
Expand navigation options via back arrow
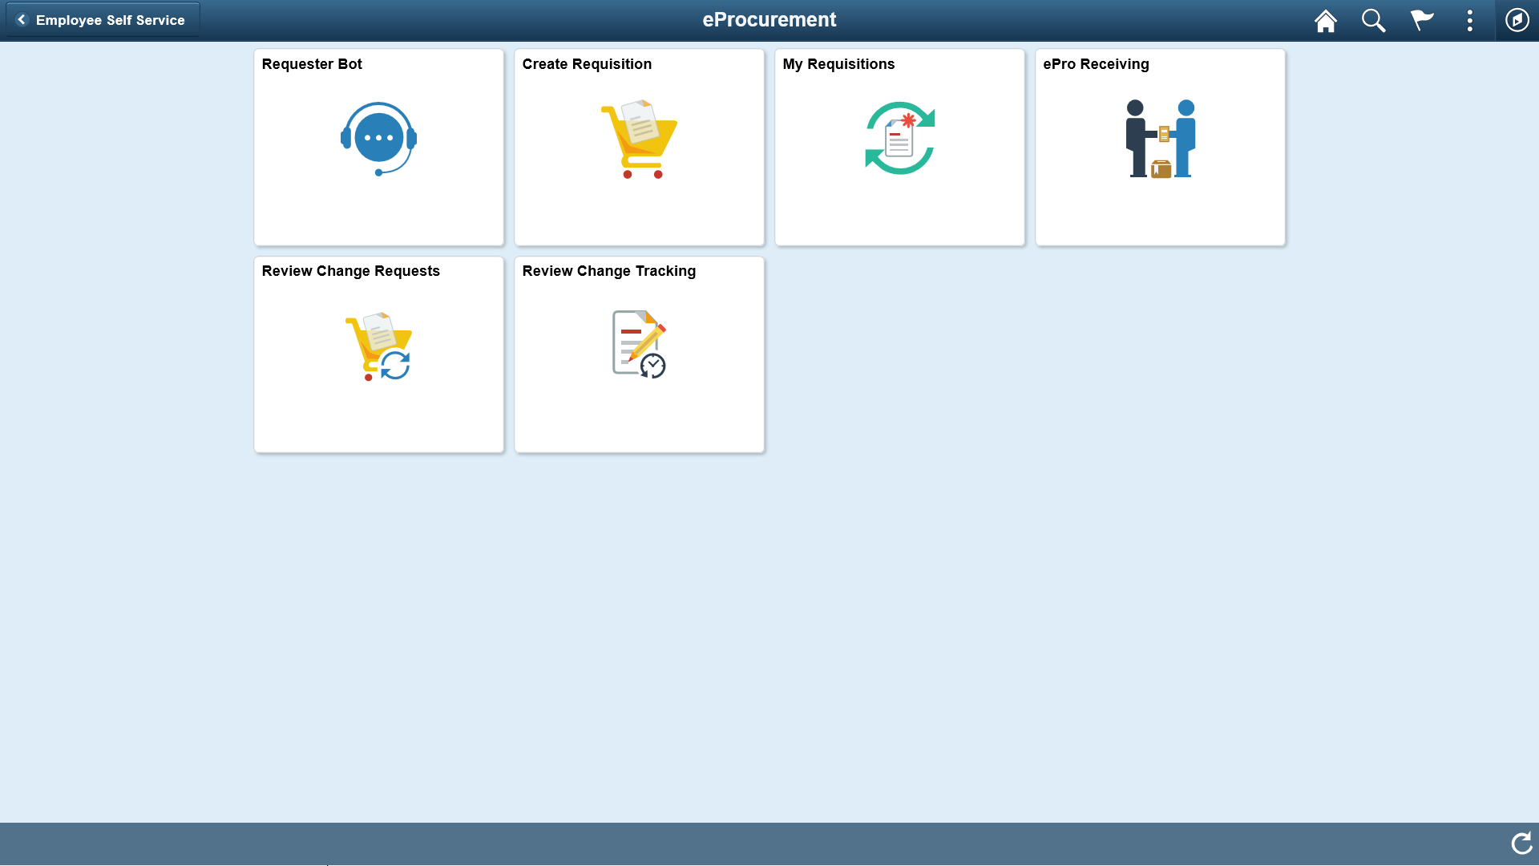click(21, 19)
